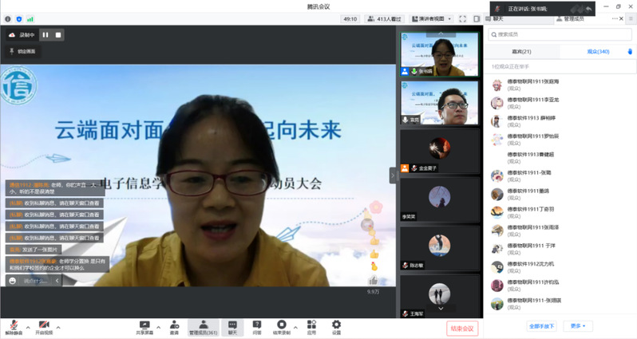The height and width of the screenshot is (339, 637).
Task: Click the invite (邀请) icon
Action: [x=174, y=326]
